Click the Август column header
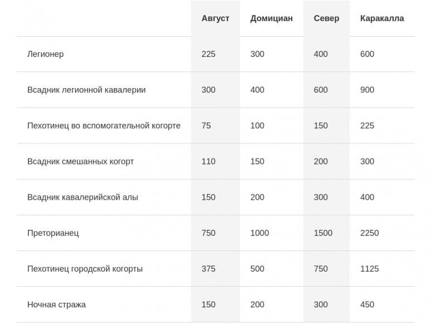This screenshot has width=435, height=323. pyautogui.click(x=215, y=18)
